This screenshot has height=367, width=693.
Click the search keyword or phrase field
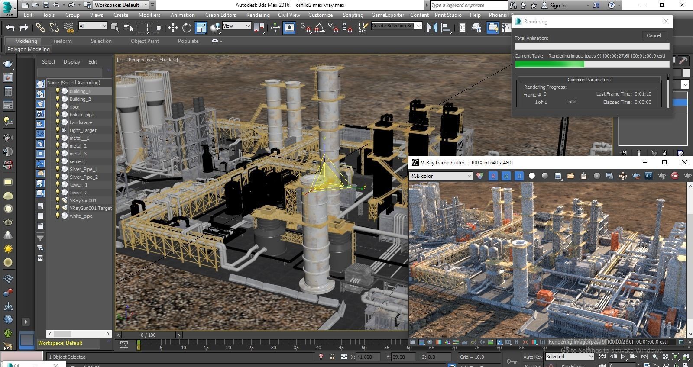pos(469,5)
